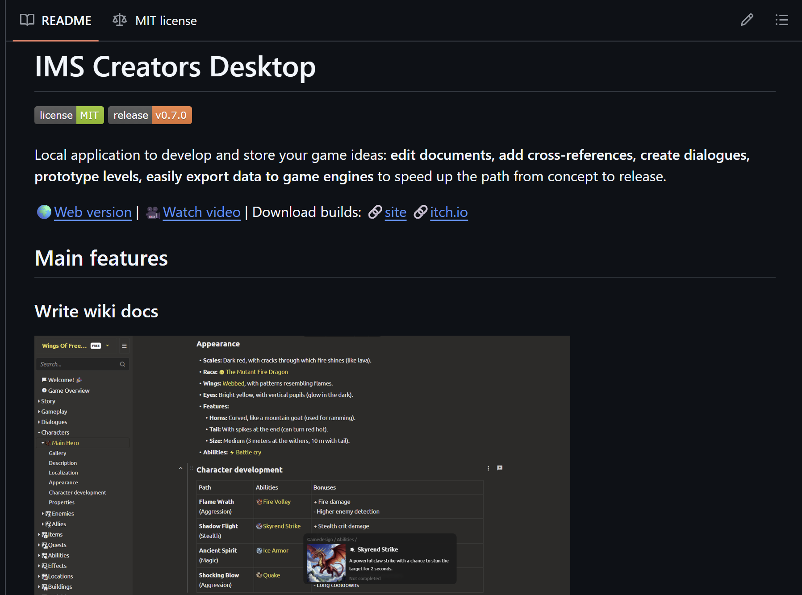Open the Watch video link

click(201, 212)
